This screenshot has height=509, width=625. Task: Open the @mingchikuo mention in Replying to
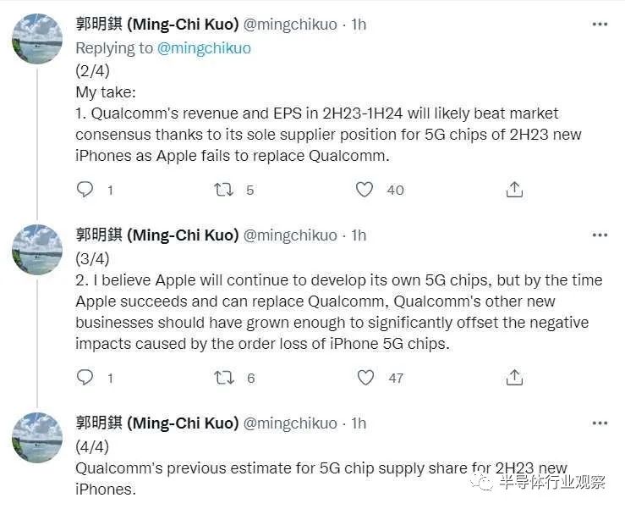click(x=204, y=48)
